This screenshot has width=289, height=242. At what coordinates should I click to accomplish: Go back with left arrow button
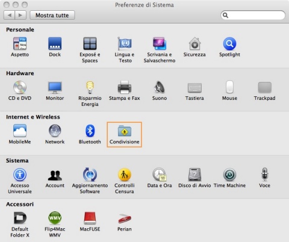click(x=10, y=15)
